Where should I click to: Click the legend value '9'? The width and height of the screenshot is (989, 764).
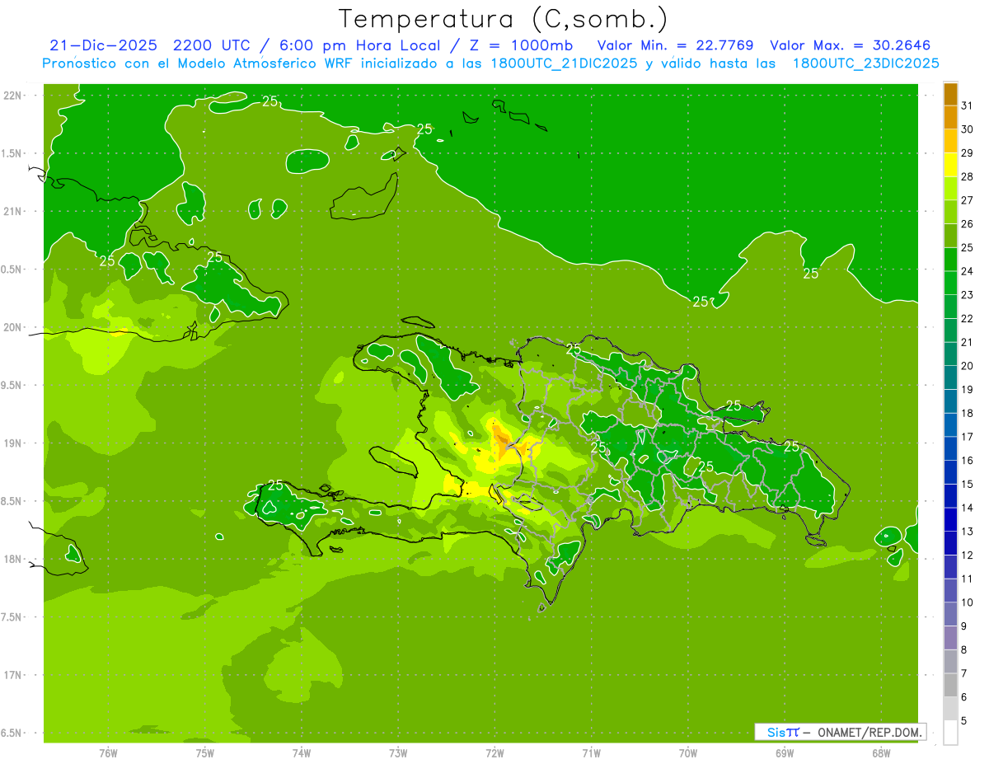(x=964, y=626)
